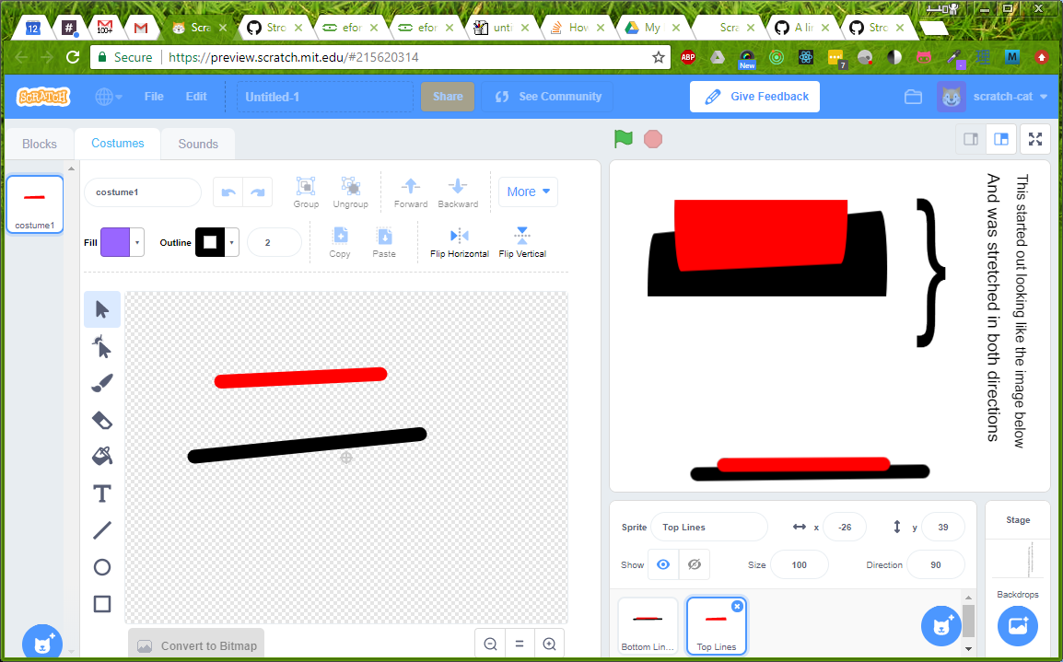Select the Rectangle shape tool
This screenshot has height=662, width=1063.
(102, 604)
